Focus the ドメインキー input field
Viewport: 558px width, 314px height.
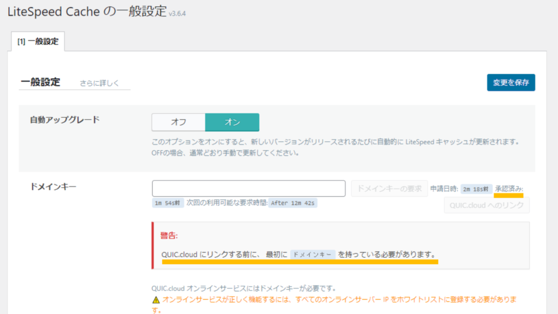pyautogui.click(x=248, y=188)
